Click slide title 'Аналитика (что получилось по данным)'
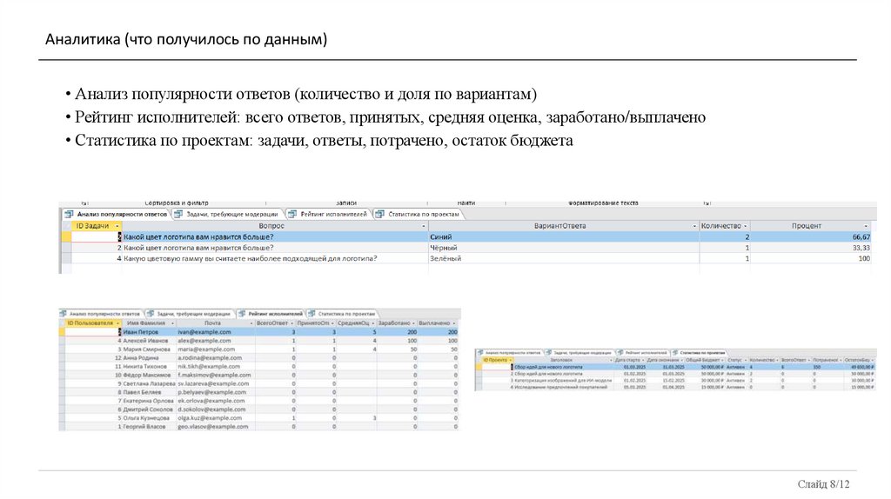891x499 pixels. [186, 39]
